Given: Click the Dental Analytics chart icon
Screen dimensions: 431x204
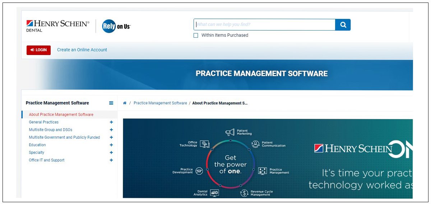Looking at the screenshot, I should [x=214, y=193].
